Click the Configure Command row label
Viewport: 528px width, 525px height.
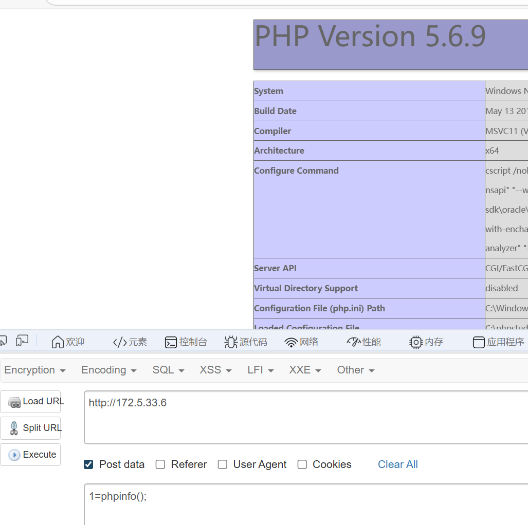[x=296, y=171]
